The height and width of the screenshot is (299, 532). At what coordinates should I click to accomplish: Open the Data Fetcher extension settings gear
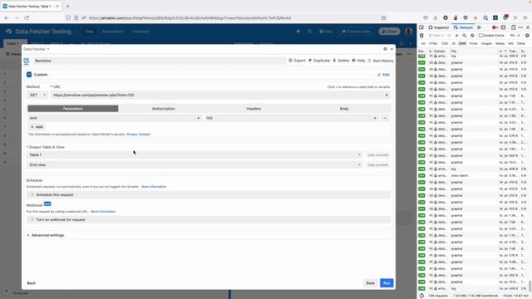tap(385, 49)
